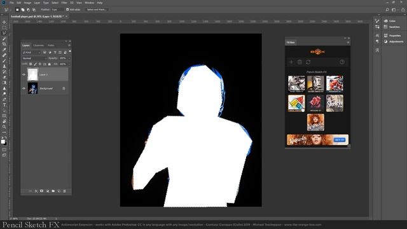
Task: Toggle pixel layer filter in Layers panel
Action: tap(45, 52)
